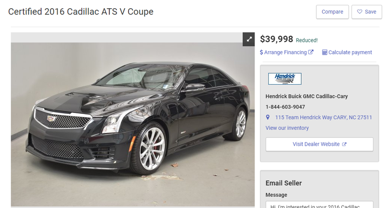Click external-link icon on Visit Dealer Website

(x=344, y=144)
